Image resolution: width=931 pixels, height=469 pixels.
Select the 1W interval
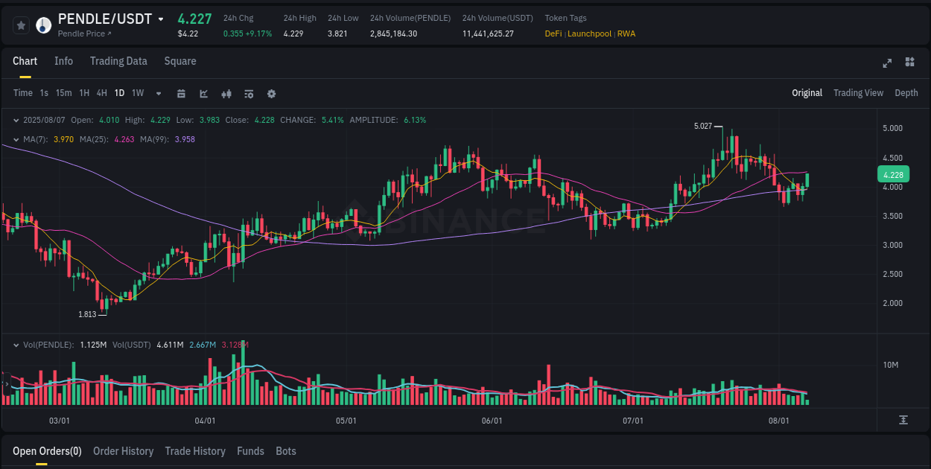pyautogui.click(x=137, y=93)
